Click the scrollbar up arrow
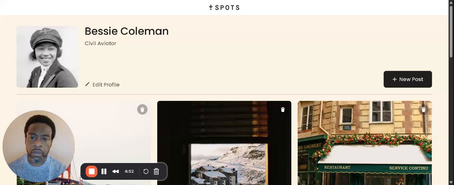The image size is (454, 185). 451,2
